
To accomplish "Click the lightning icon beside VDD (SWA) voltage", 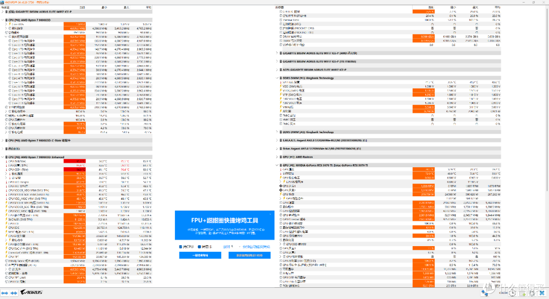I will [281, 86].
